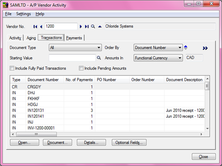This screenshot has width=222, height=166.
Task: Open the Amounts In dropdown
Action: point(158,58)
